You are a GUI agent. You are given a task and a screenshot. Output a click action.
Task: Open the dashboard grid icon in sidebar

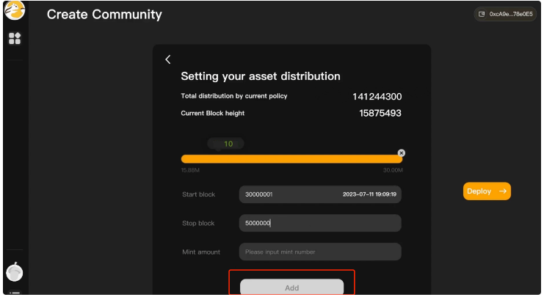(x=15, y=38)
